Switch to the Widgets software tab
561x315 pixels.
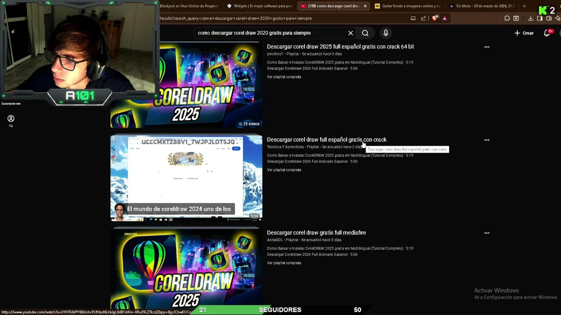click(260, 6)
